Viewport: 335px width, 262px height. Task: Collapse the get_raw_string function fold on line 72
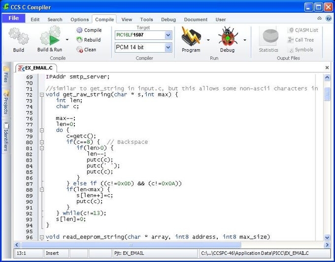click(42, 95)
